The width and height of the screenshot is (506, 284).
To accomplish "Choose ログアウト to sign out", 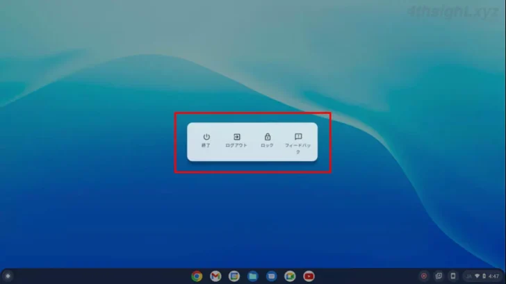I will 236,140.
